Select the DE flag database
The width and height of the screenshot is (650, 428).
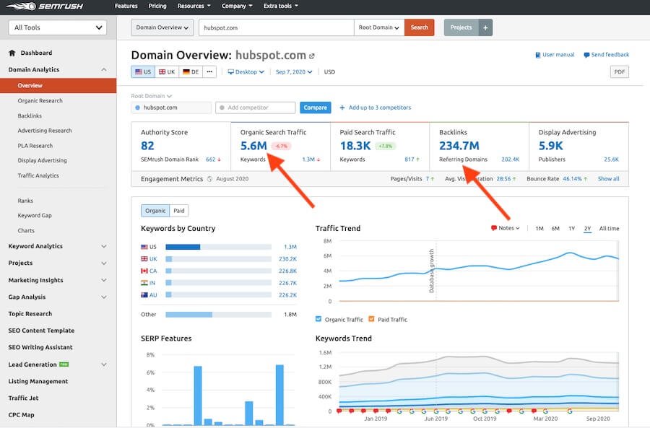[x=191, y=71]
